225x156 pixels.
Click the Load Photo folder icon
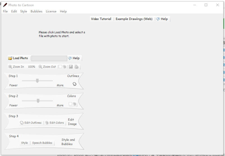(10, 58)
